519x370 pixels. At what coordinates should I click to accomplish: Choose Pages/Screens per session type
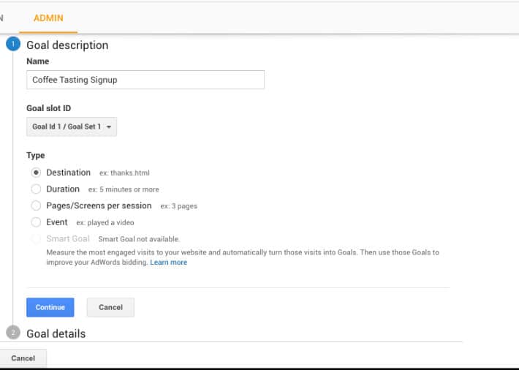click(36, 205)
